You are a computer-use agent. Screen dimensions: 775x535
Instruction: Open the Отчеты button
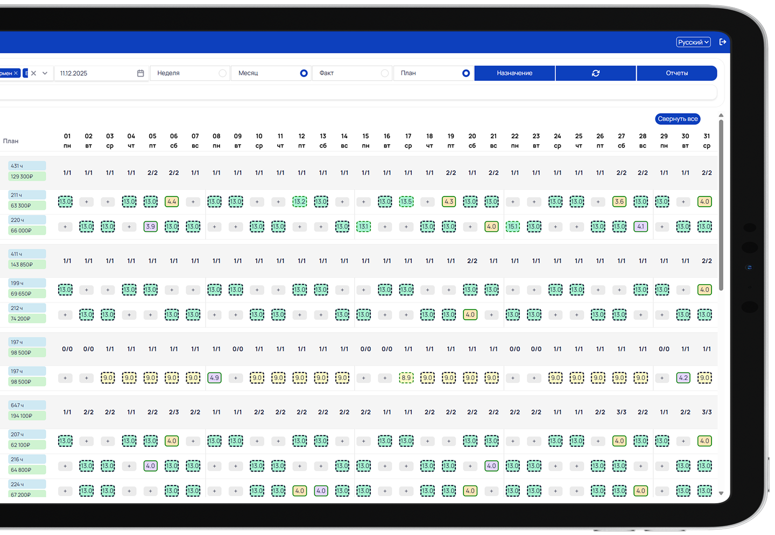coord(677,73)
